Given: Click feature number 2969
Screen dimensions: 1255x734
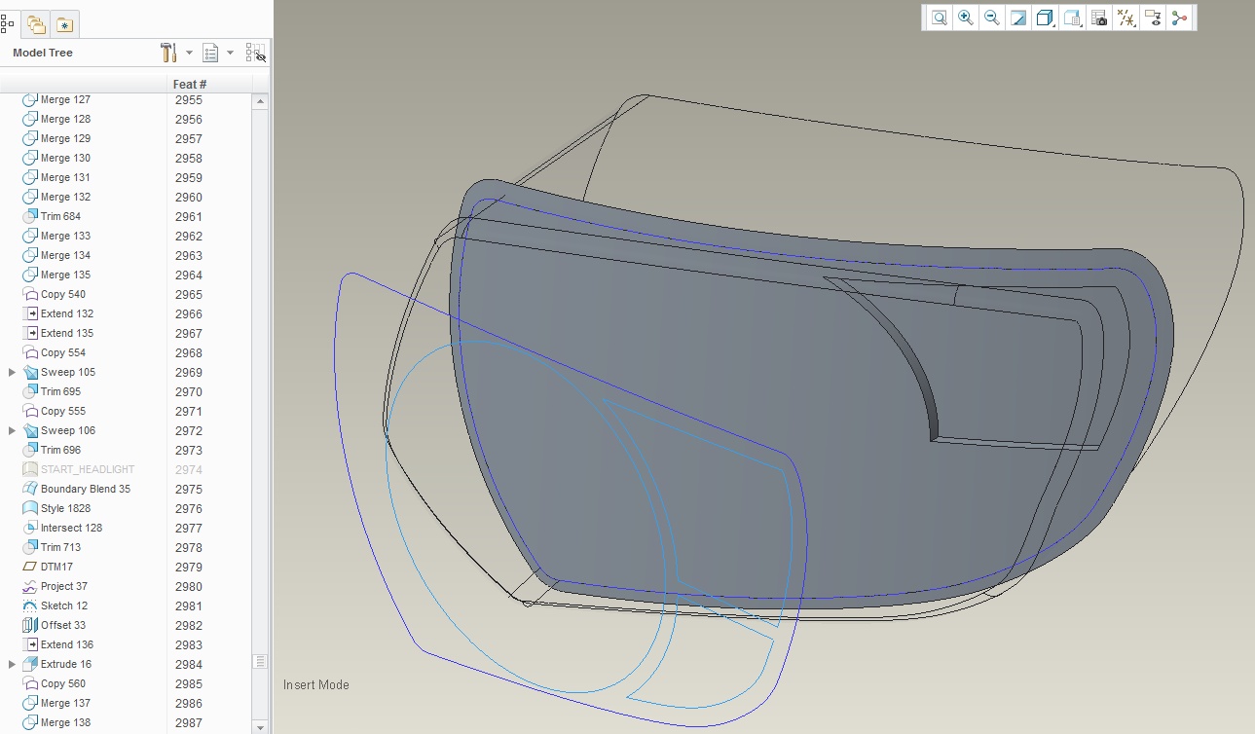Looking at the screenshot, I should tap(189, 372).
